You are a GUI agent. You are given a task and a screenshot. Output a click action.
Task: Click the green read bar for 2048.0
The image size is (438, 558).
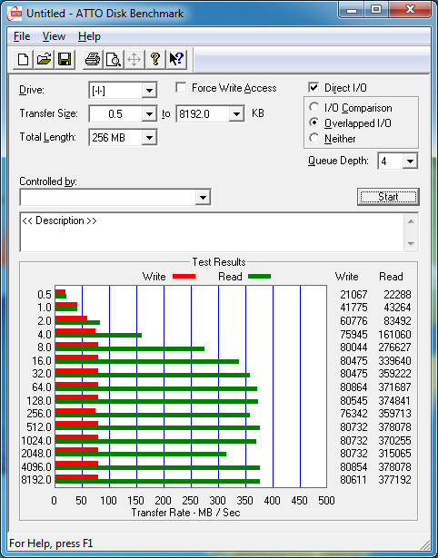coord(141,454)
